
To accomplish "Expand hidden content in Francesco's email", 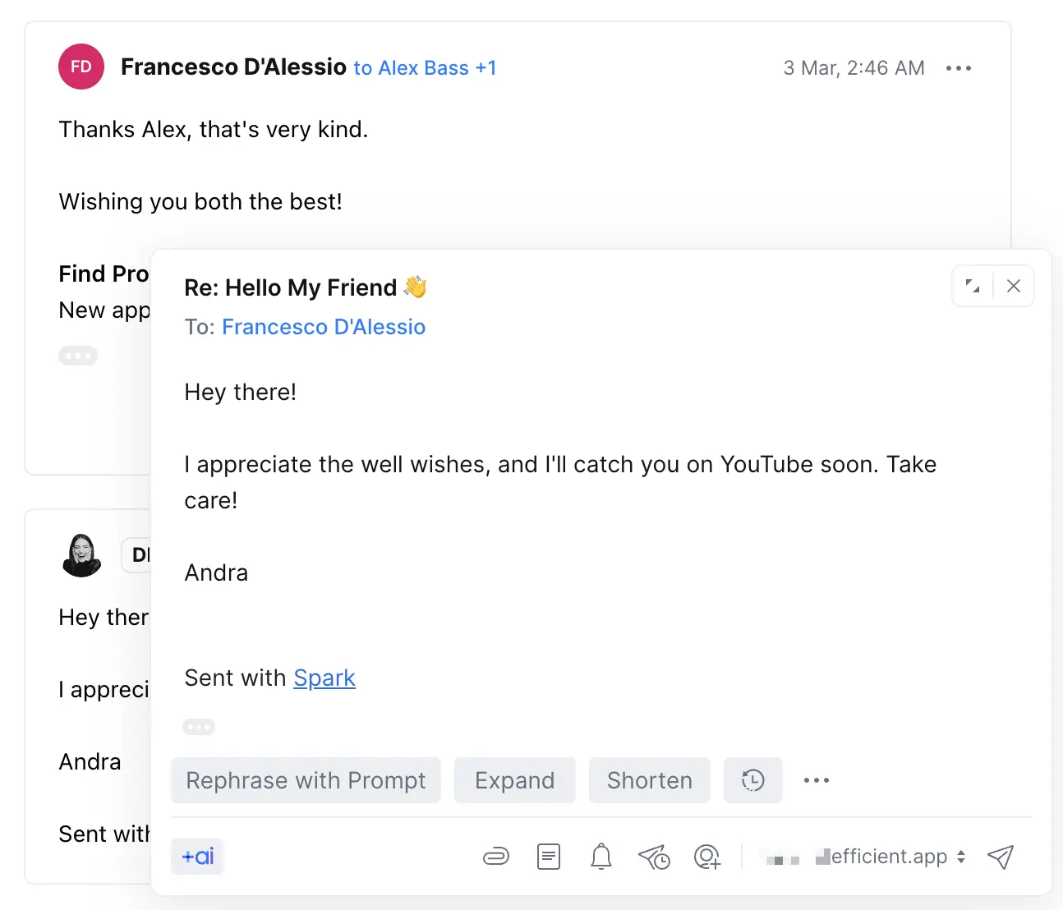I will click(x=78, y=356).
